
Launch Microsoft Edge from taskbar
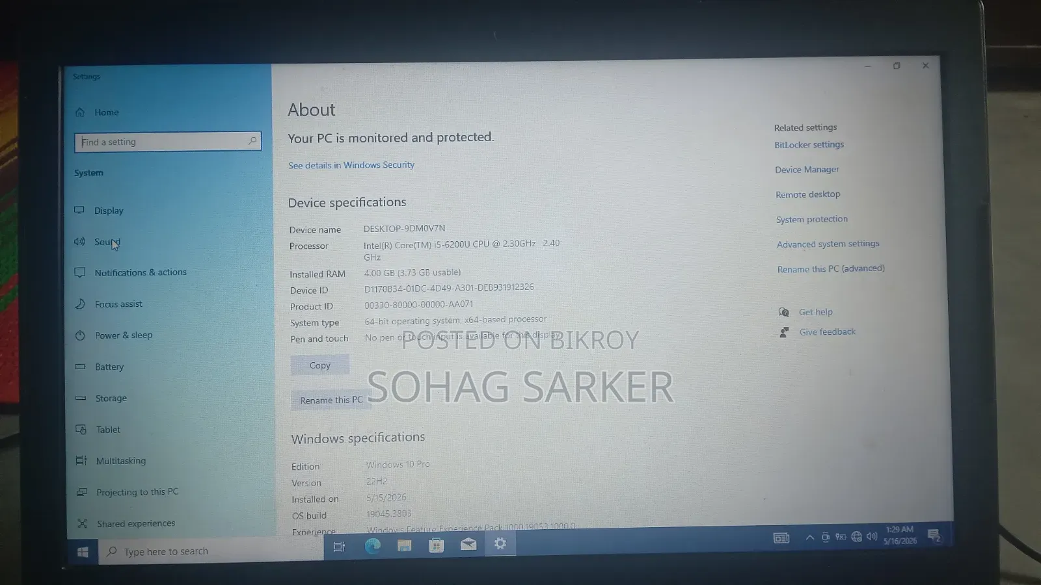pyautogui.click(x=372, y=546)
